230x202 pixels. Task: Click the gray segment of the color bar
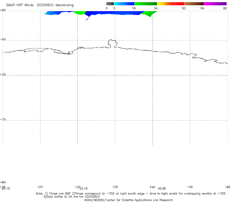coord(110,4)
